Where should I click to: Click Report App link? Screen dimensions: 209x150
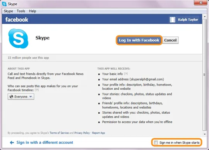[x=99, y=133]
